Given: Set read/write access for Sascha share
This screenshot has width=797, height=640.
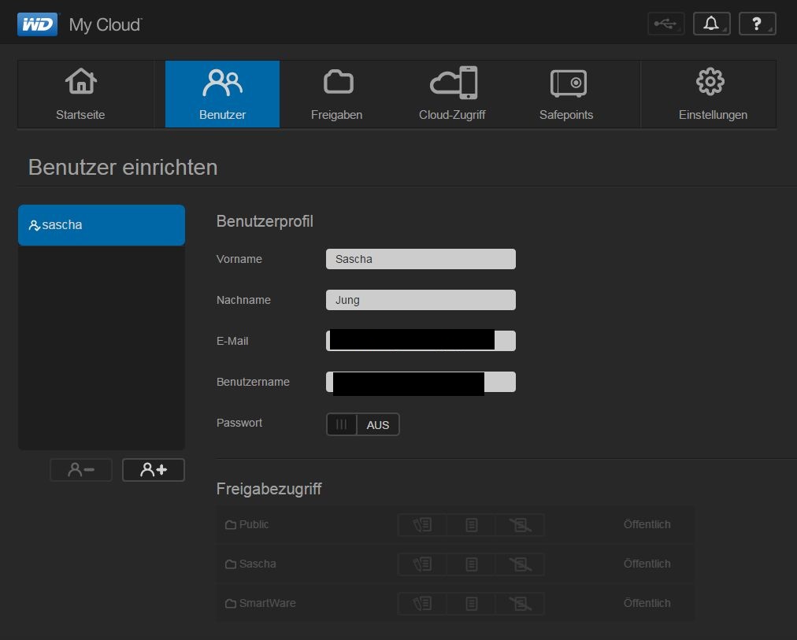Looking at the screenshot, I should [422, 564].
